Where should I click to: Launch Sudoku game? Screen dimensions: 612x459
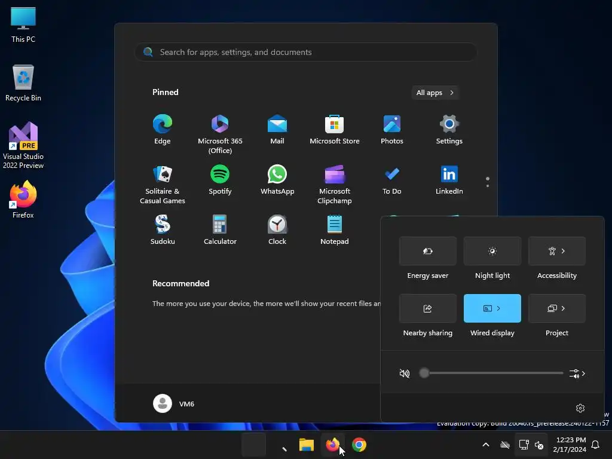[x=163, y=230]
